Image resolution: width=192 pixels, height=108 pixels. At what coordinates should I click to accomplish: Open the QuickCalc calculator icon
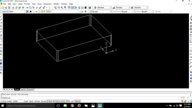pos(85,7)
